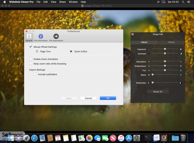Open News in the dock

point(113,138)
